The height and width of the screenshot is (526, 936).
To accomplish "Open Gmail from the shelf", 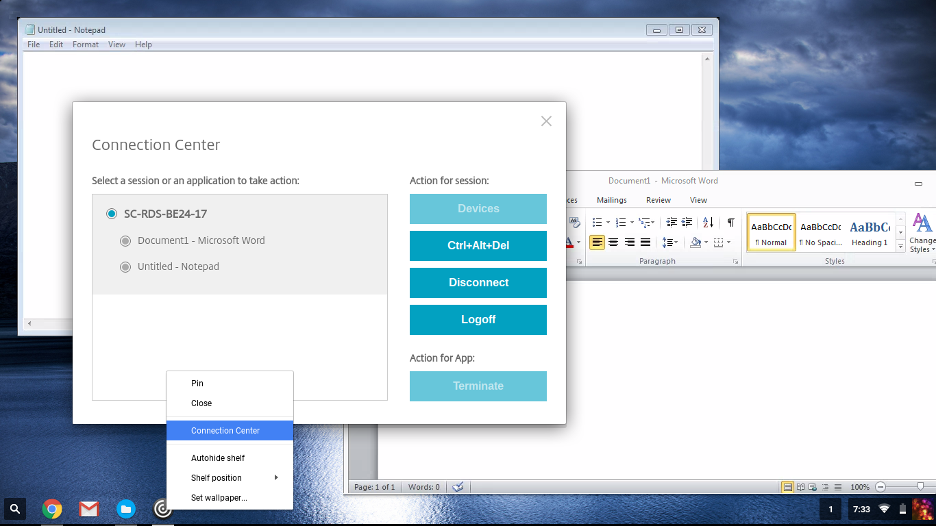I will point(88,509).
